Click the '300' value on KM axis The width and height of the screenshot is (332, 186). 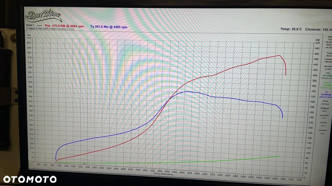click(x=312, y=102)
